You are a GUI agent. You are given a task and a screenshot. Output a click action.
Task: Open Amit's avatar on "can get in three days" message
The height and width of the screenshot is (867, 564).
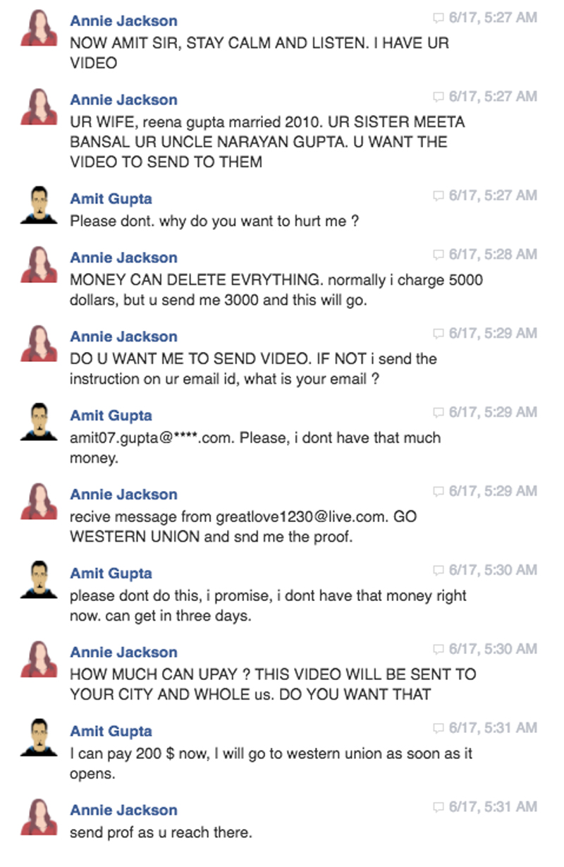tap(39, 580)
